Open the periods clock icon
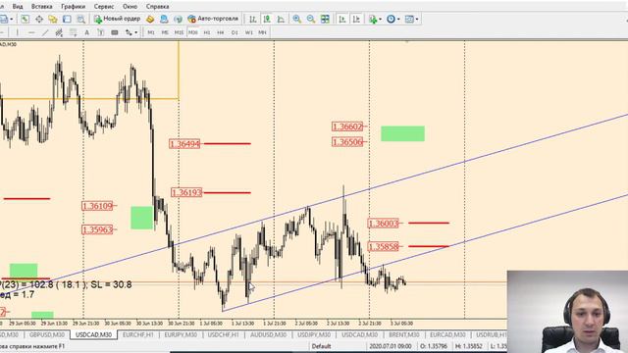This screenshot has height=353, width=628. [x=391, y=19]
